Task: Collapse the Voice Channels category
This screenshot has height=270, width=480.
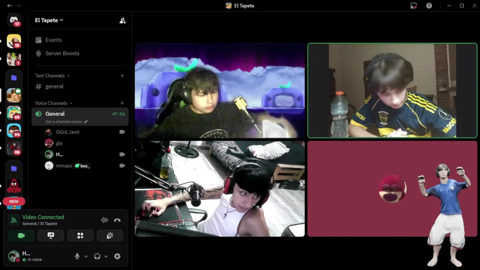Action: [x=54, y=103]
